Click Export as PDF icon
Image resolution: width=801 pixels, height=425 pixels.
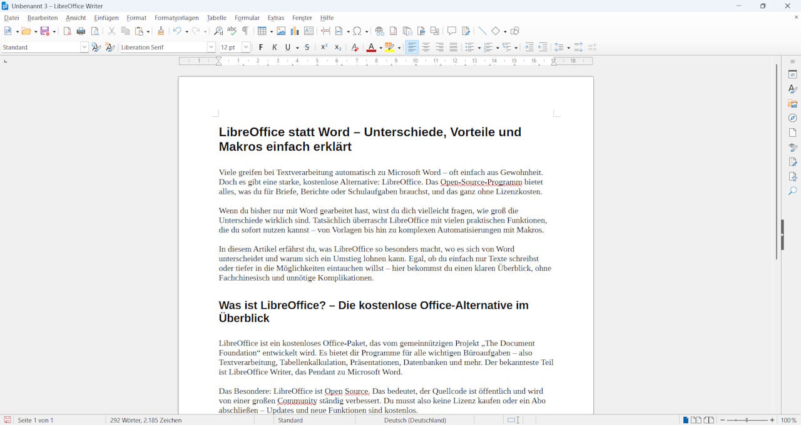(68, 31)
